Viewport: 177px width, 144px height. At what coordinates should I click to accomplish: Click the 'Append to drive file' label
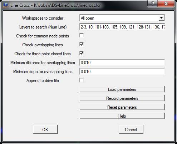[43, 81]
